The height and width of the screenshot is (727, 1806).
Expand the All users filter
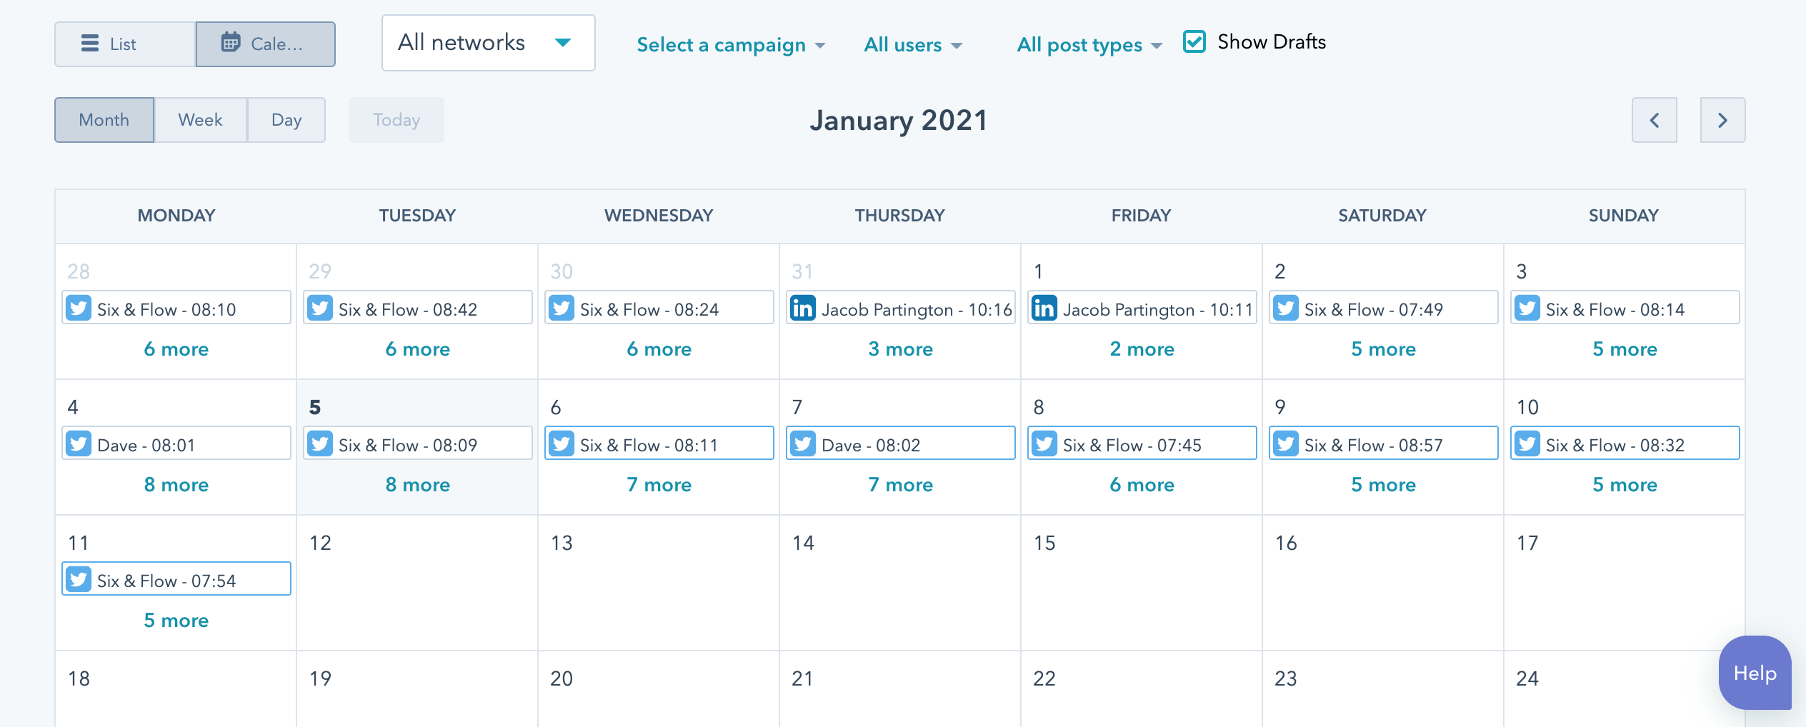click(913, 45)
